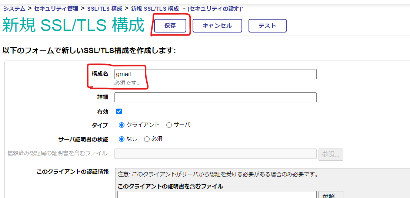Set サーバ証明書の検証 to 必須
Screen dimensions: 410x198
coord(147,139)
